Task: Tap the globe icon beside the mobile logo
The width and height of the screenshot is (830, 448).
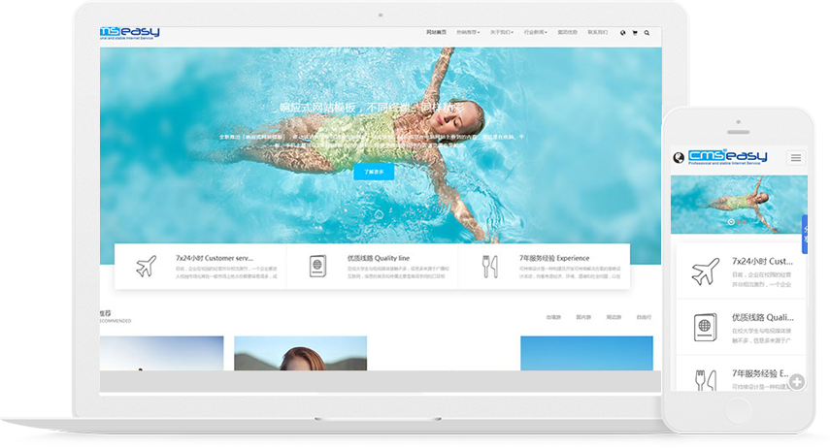Action: [678, 157]
